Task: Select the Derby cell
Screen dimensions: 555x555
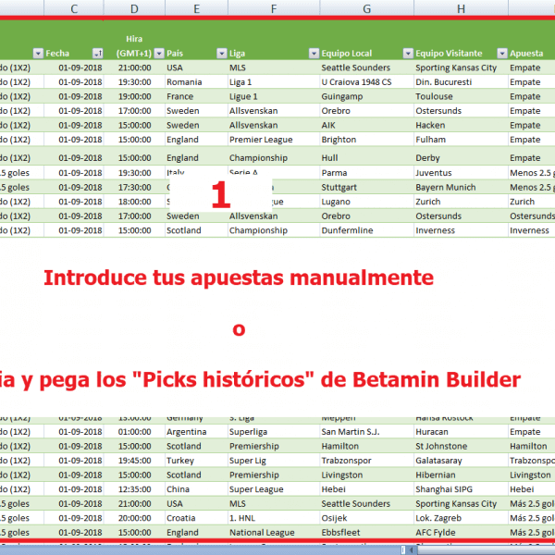Action: 461,156
